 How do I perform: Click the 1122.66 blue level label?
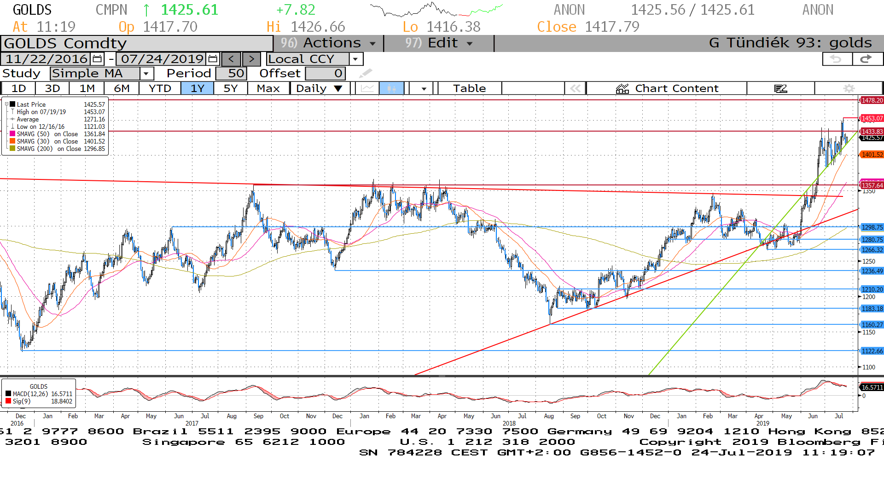872,351
